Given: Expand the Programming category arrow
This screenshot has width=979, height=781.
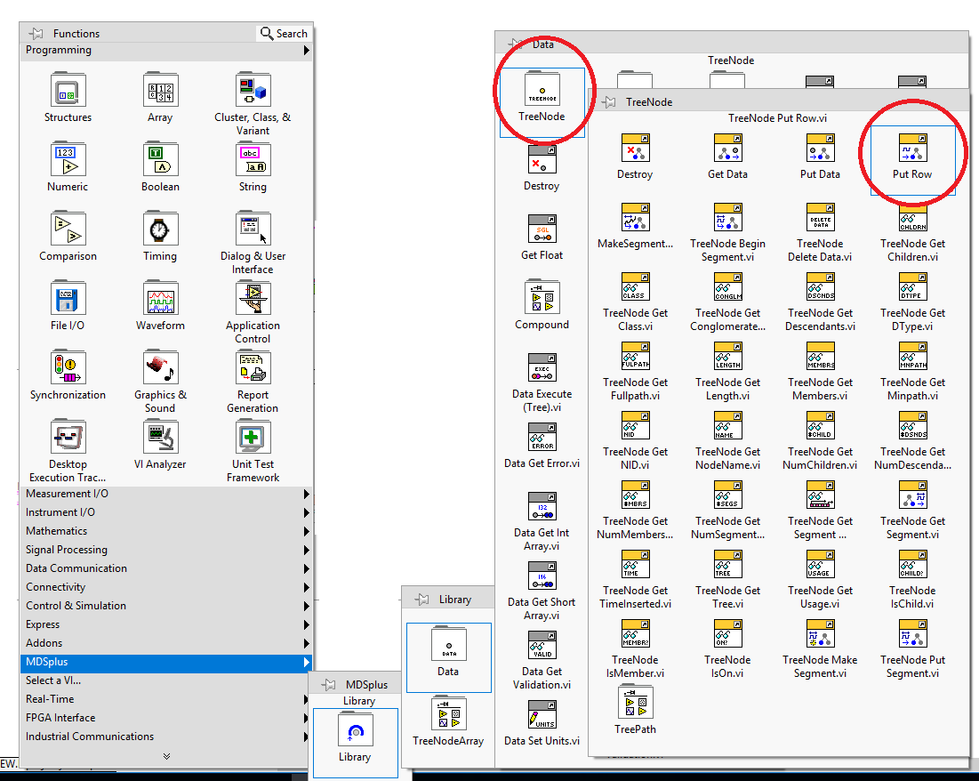Looking at the screenshot, I should (307, 50).
